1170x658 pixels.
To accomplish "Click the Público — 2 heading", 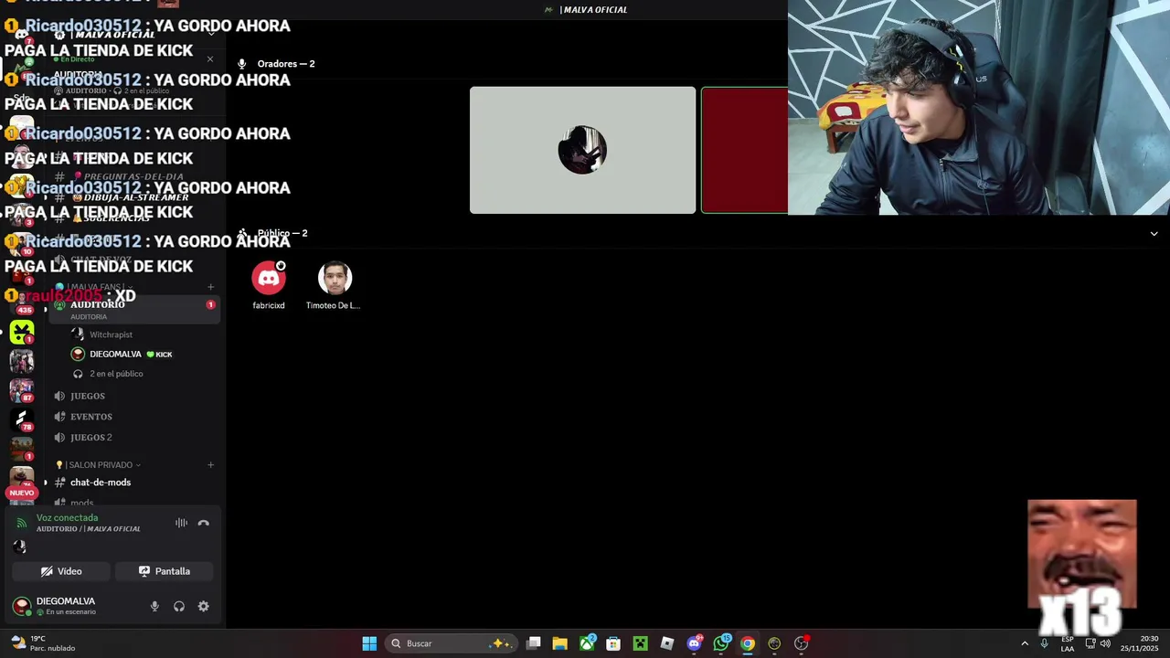I will coord(282,233).
